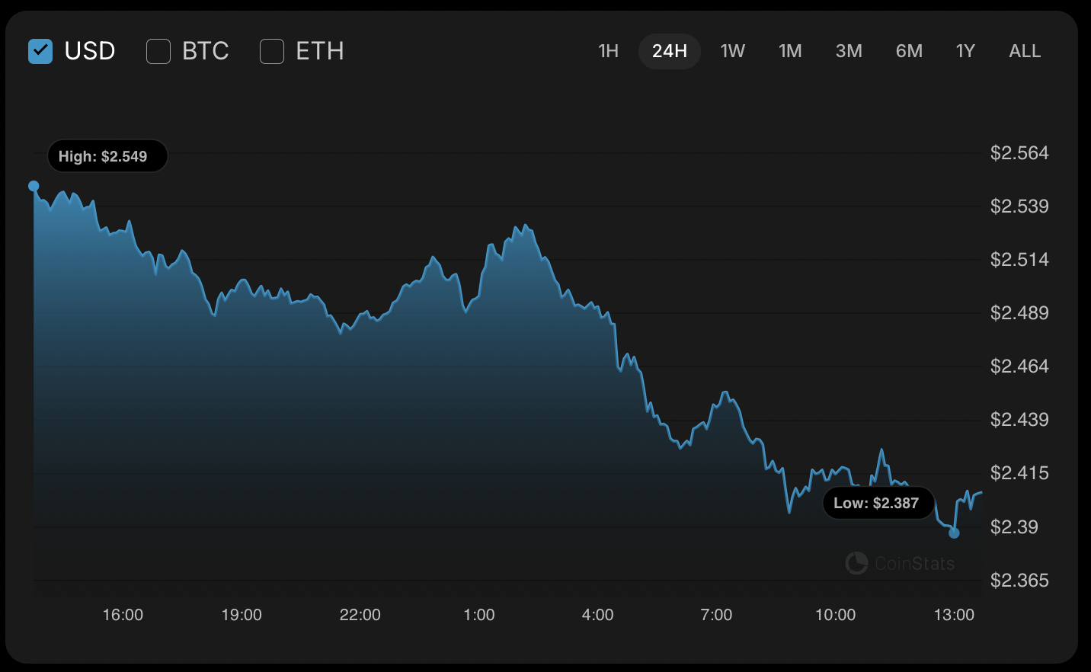Enable the BTC currency checkbox
The width and height of the screenshot is (1091, 672).
coord(158,52)
